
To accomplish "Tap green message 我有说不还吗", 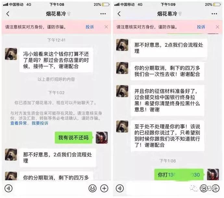I will [73, 138].
